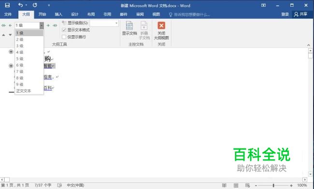Image resolution: width=314 pixels, height=189 pixels.
Task: Open the 文件 menu
Action: 8,14
